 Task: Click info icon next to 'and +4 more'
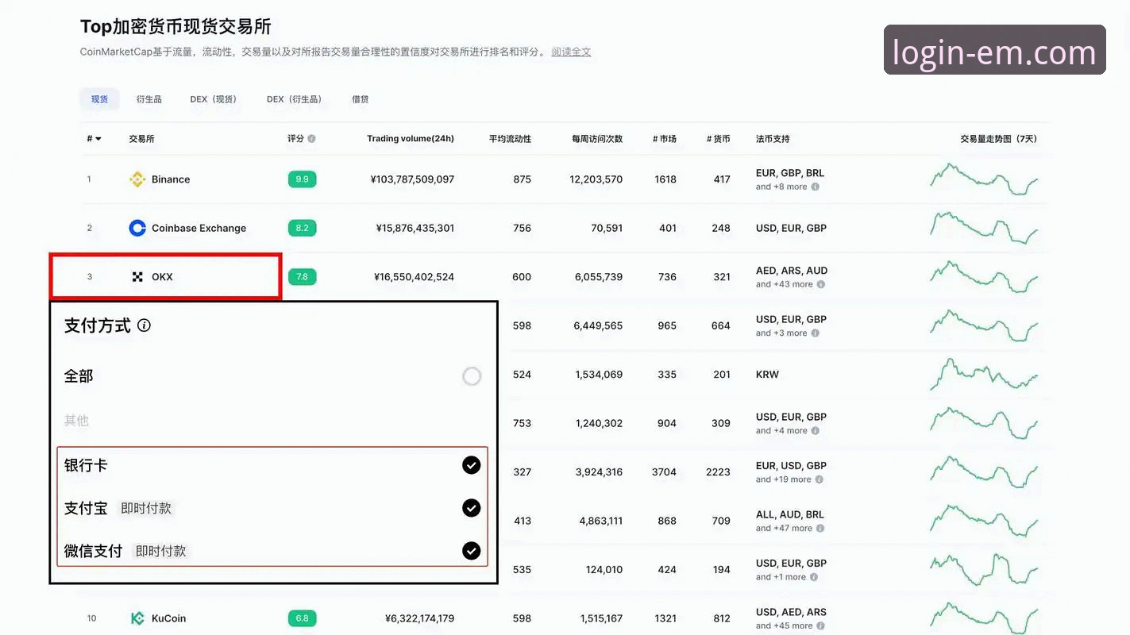[x=816, y=431]
